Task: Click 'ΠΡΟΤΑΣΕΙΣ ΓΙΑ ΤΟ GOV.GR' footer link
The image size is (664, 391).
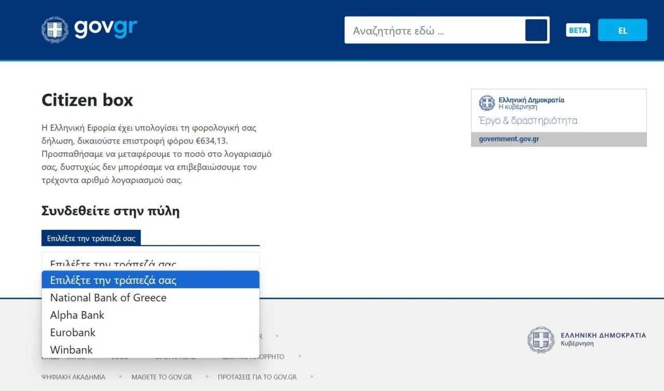Action: click(x=257, y=377)
